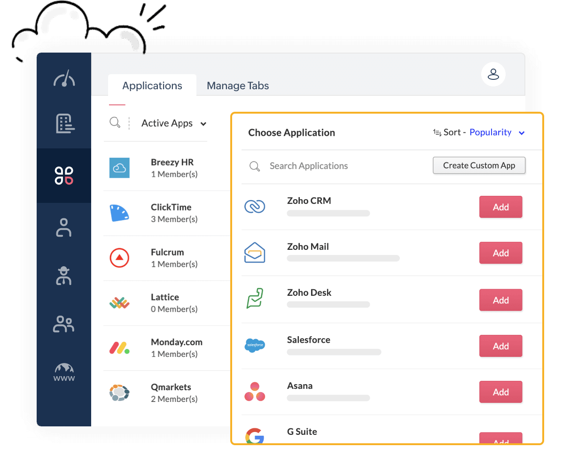Click Create Custom App button
Image resolution: width=562 pixels, height=463 pixels.
point(479,165)
